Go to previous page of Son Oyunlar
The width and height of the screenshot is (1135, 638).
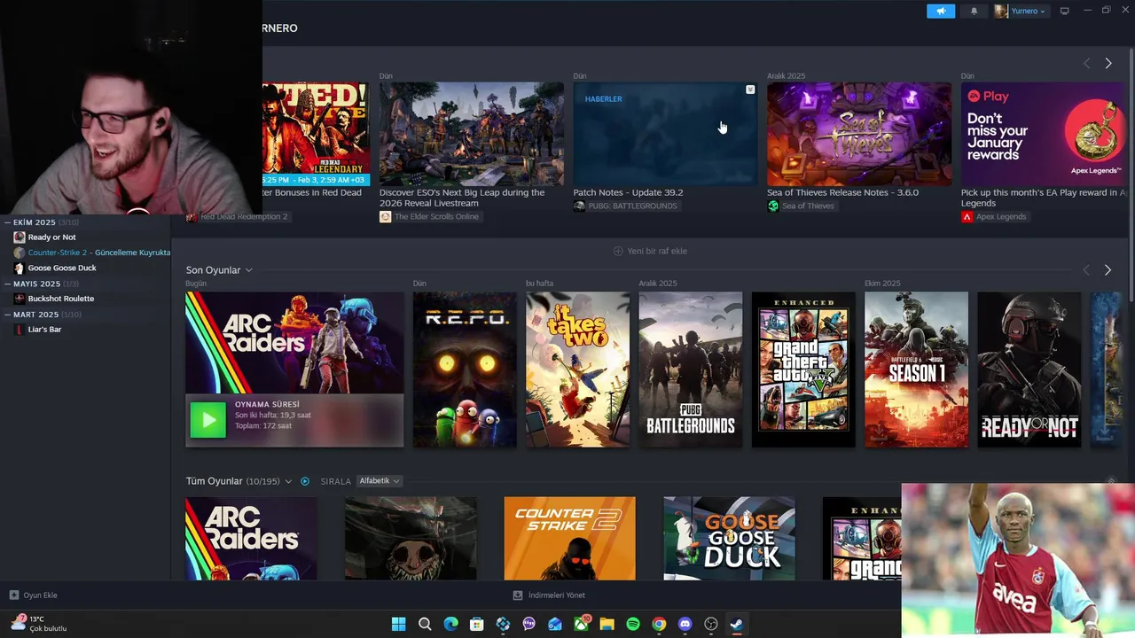[x=1086, y=269]
